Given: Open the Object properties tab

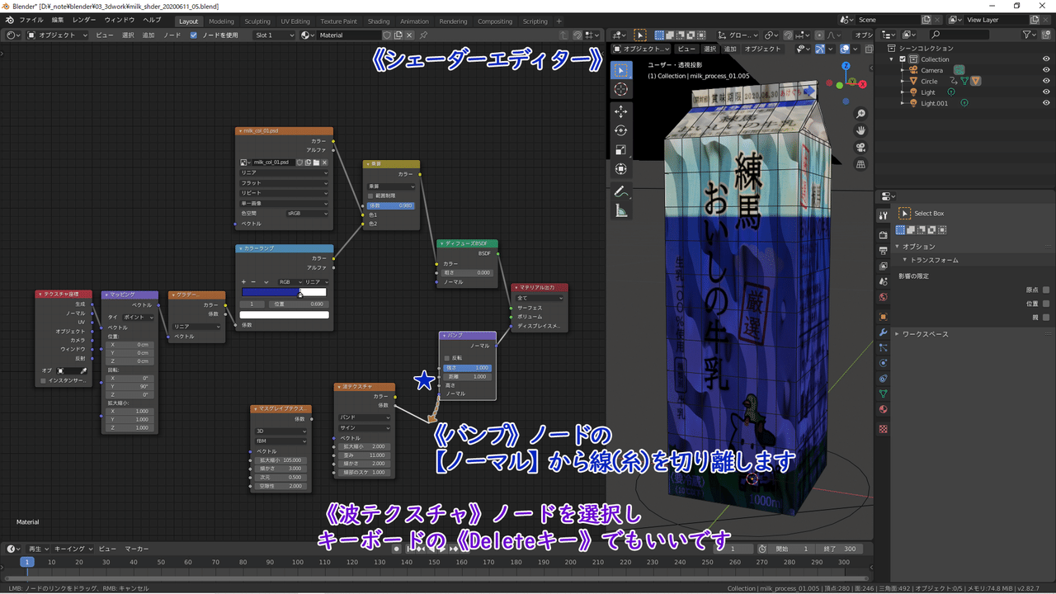Looking at the screenshot, I should 884,317.
